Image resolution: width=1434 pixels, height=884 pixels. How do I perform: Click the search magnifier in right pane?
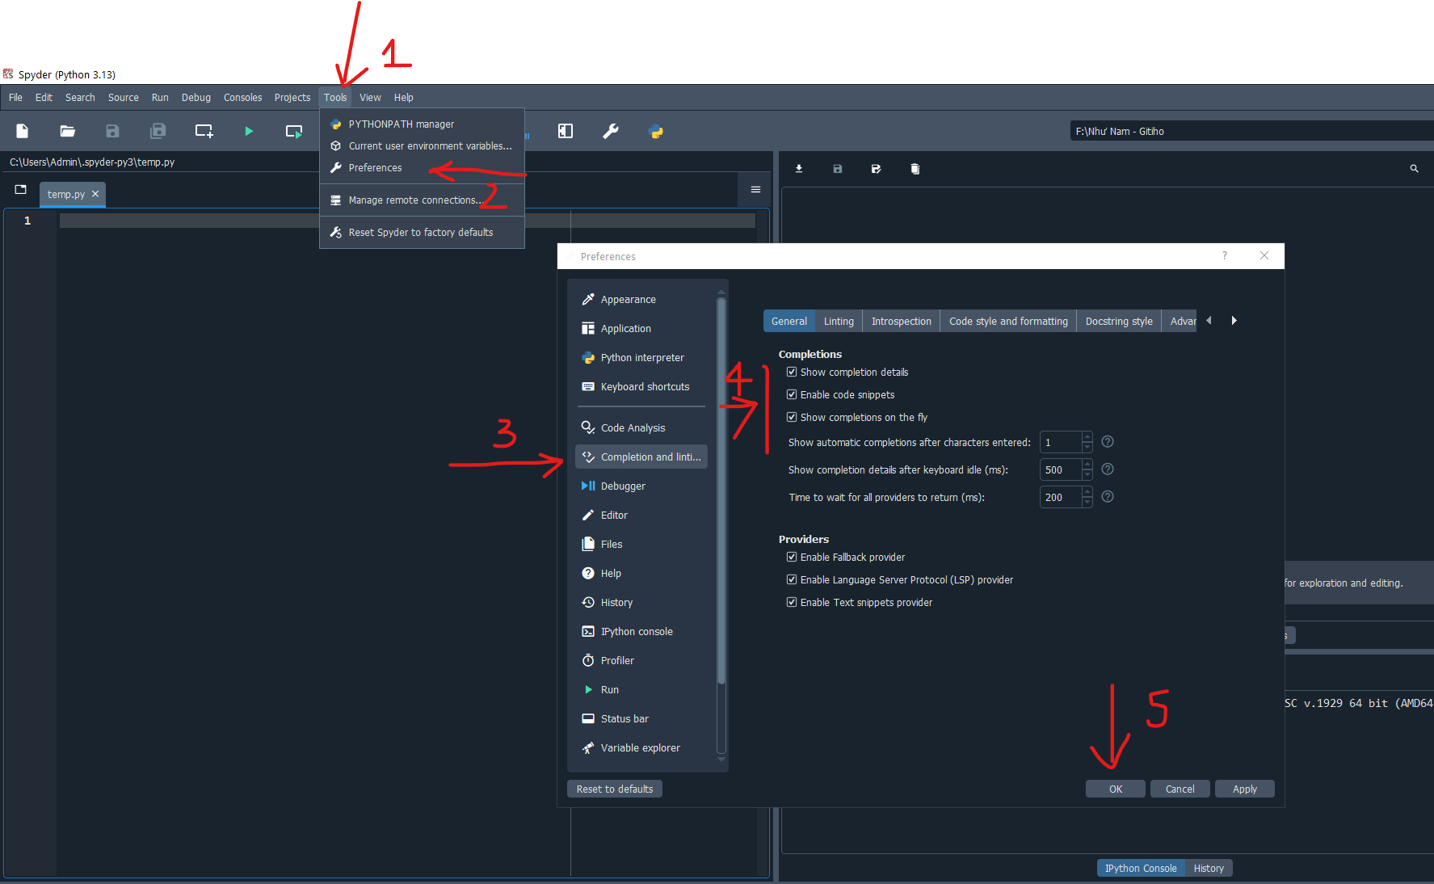[x=1414, y=169]
